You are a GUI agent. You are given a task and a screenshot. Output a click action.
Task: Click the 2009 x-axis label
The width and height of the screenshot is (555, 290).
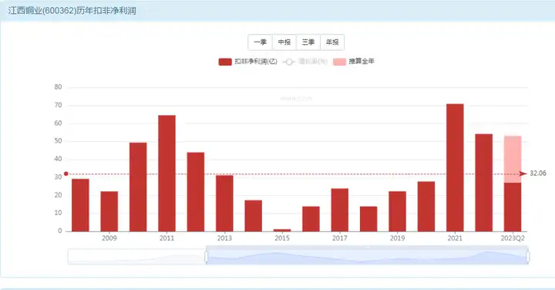point(109,238)
